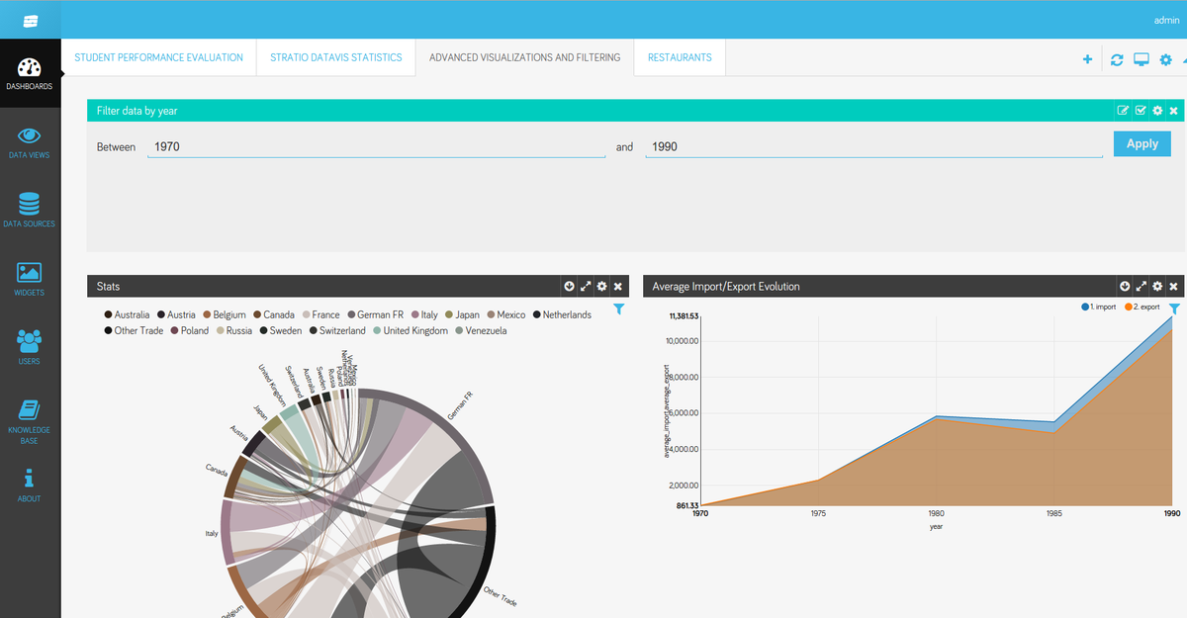The image size is (1187, 618).
Task: Refresh the dashboard using the sync icon
Action: point(1117,59)
